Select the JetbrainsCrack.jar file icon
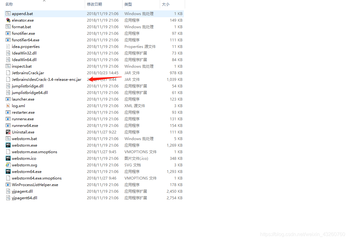 8,73
